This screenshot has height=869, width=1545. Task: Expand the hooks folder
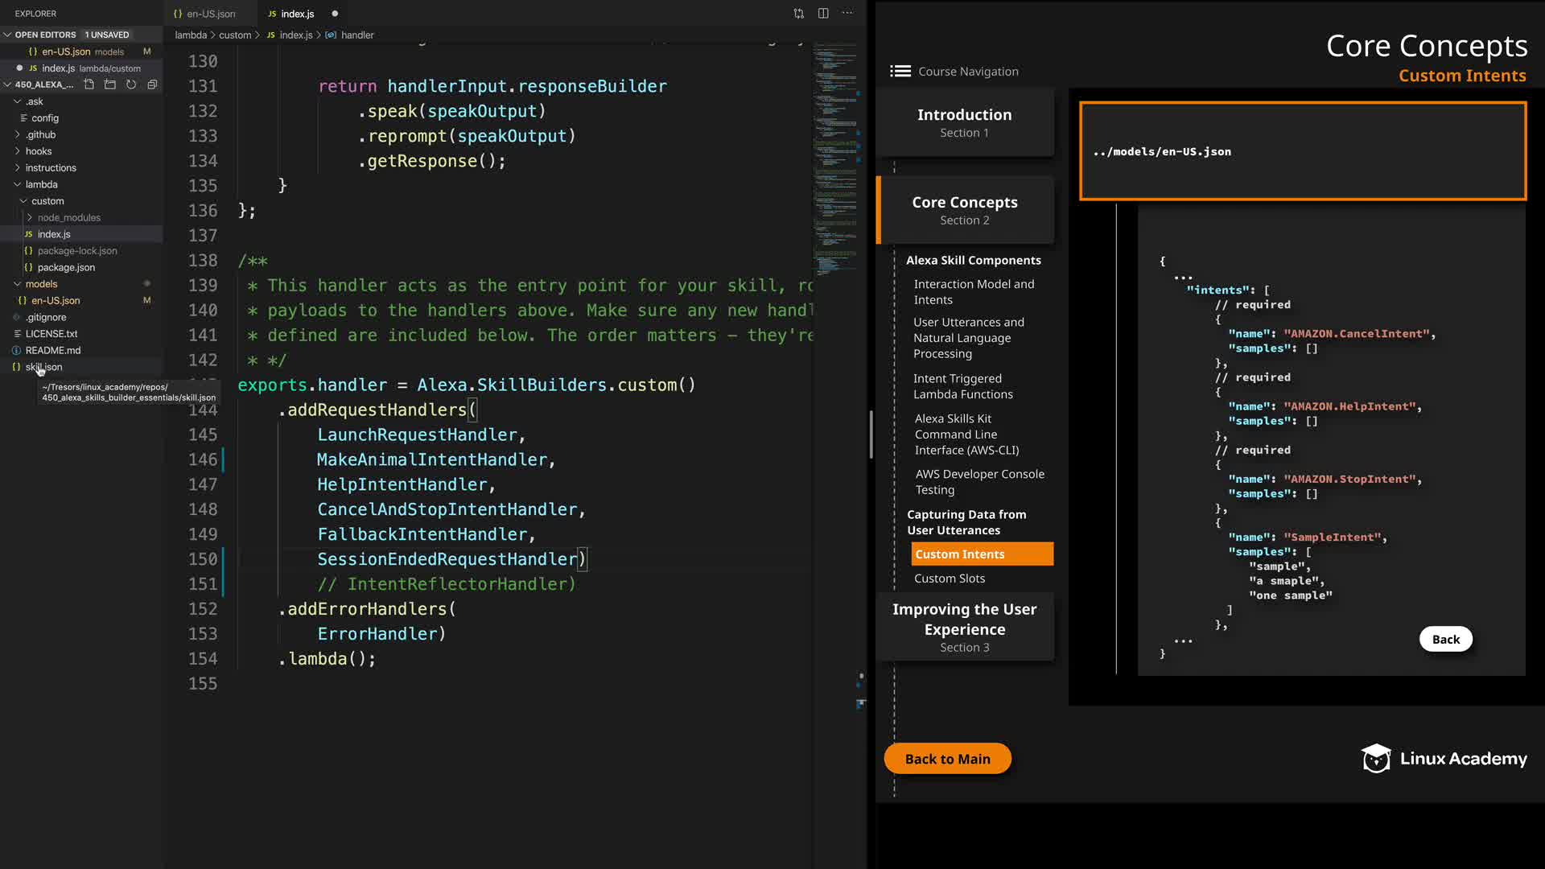click(x=38, y=151)
